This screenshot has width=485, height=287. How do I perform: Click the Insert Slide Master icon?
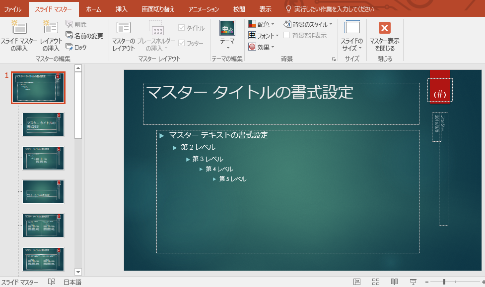[19, 28]
